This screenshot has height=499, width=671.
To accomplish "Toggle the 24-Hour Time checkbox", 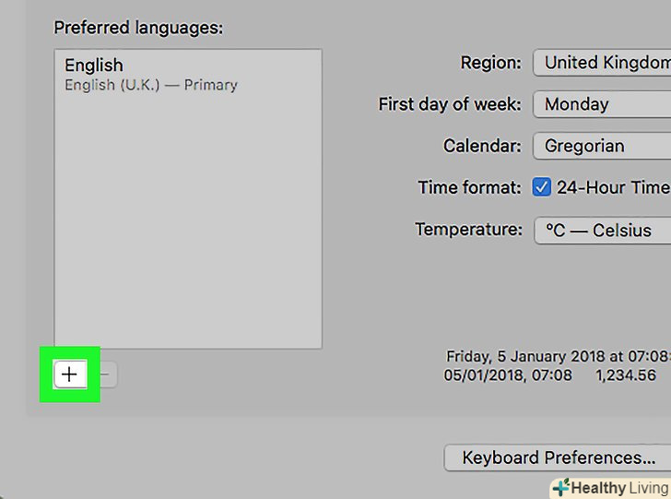I will 542,187.
